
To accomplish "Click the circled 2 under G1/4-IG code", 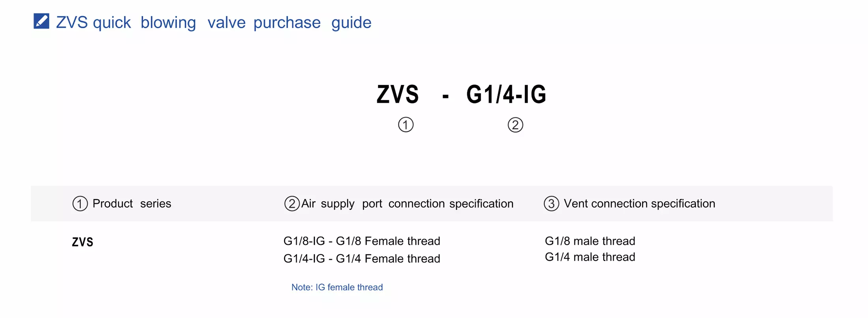I will 515,125.
